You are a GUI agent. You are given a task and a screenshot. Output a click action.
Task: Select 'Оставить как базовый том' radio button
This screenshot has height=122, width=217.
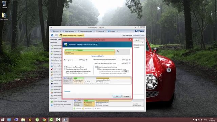point(65,67)
